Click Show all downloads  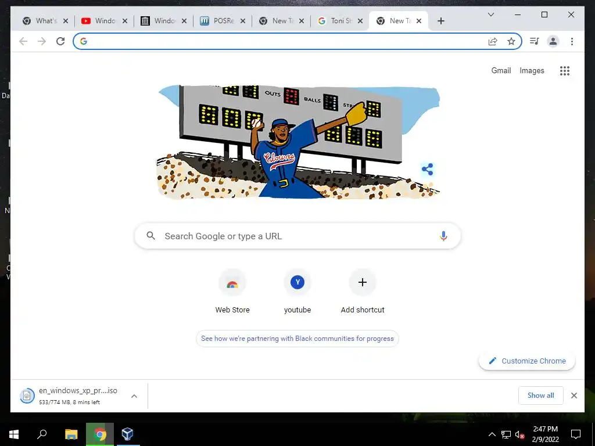tap(541, 395)
